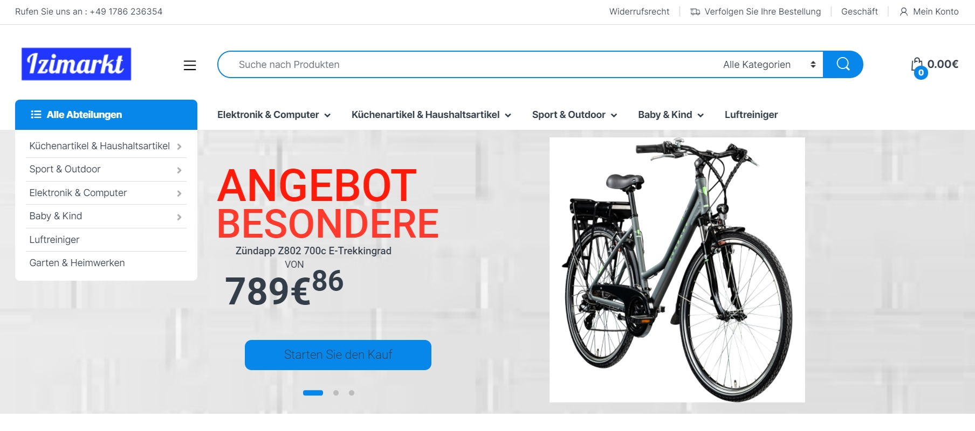Expand Küchenartikel & Haushaltsartikel sidebar chevron
Screen dimensions: 975x431
179,147
